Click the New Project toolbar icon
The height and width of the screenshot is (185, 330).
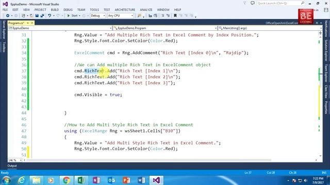pos(23,16)
